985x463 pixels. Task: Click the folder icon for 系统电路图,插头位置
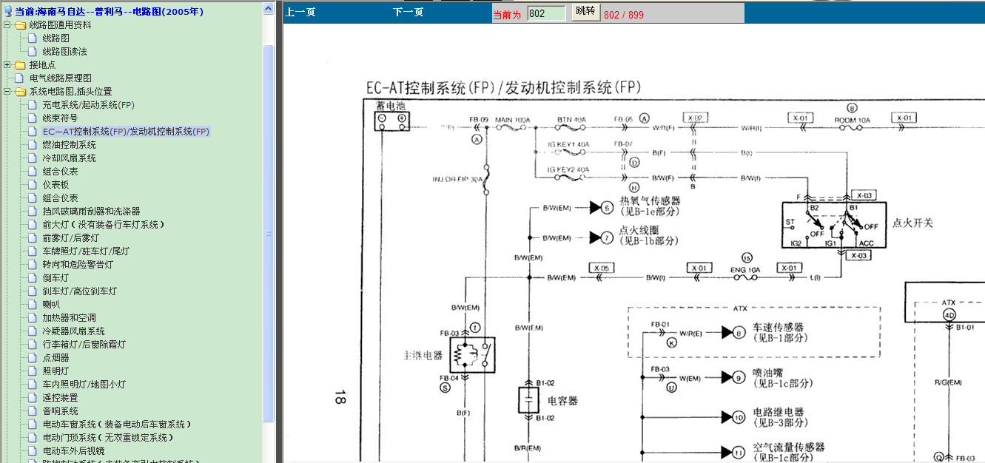click(20, 92)
